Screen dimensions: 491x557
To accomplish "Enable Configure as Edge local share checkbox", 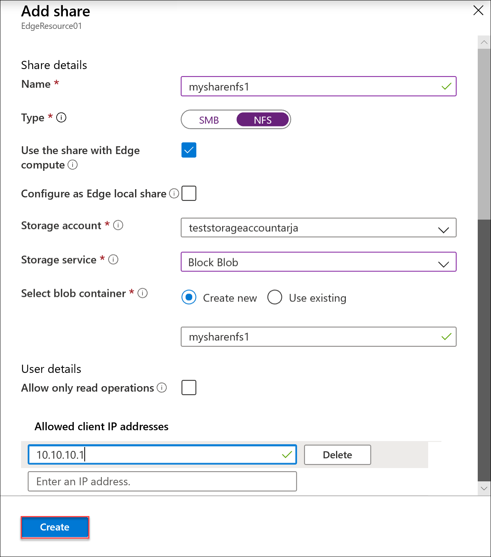I will click(x=189, y=193).
